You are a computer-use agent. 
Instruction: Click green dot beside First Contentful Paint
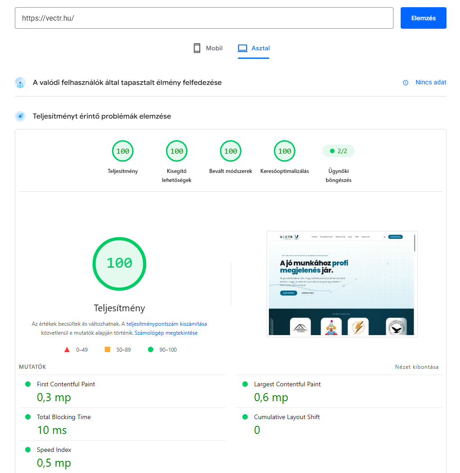click(x=28, y=384)
